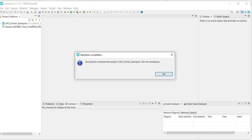Close the Console tab
252x140 pixels.
coord(78,104)
